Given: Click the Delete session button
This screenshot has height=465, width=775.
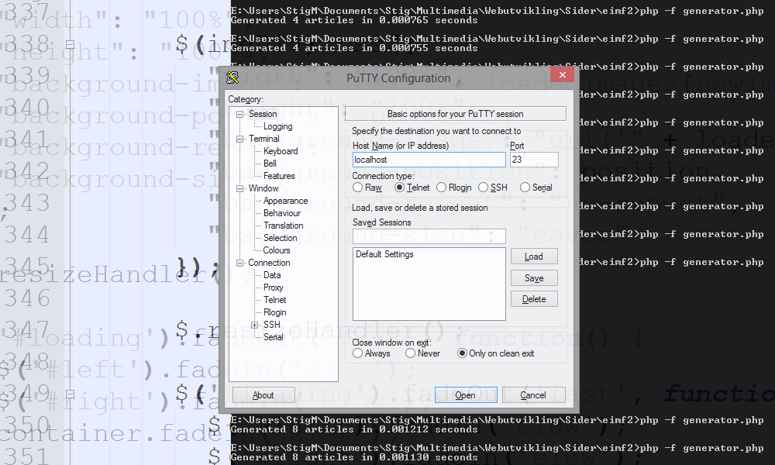Looking at the screenshot, I should point(534,299).
